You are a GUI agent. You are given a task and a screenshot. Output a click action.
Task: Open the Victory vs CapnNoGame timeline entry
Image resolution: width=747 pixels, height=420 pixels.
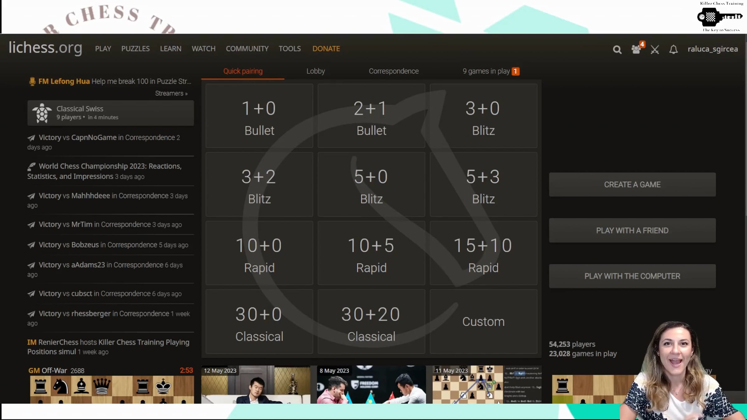tap(104, 142)
